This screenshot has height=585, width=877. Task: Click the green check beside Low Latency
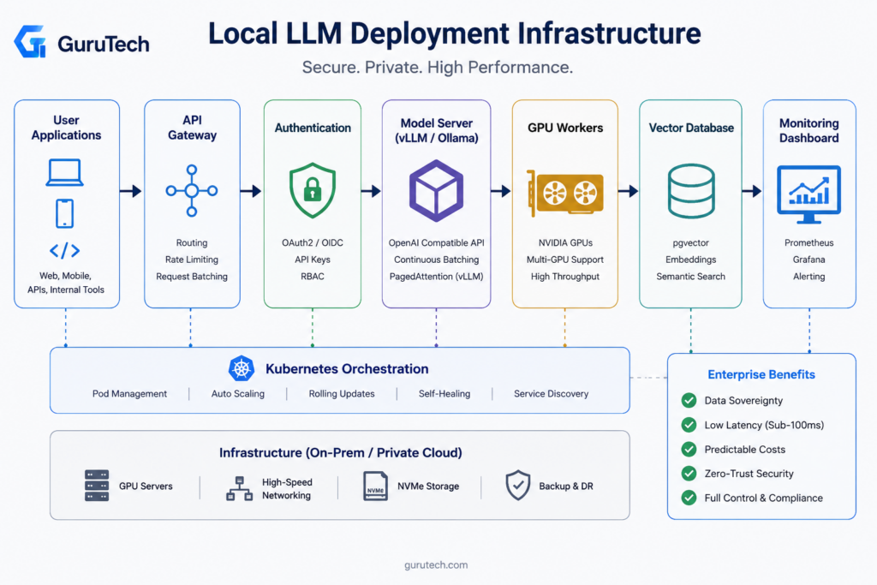tap(689, 425)
